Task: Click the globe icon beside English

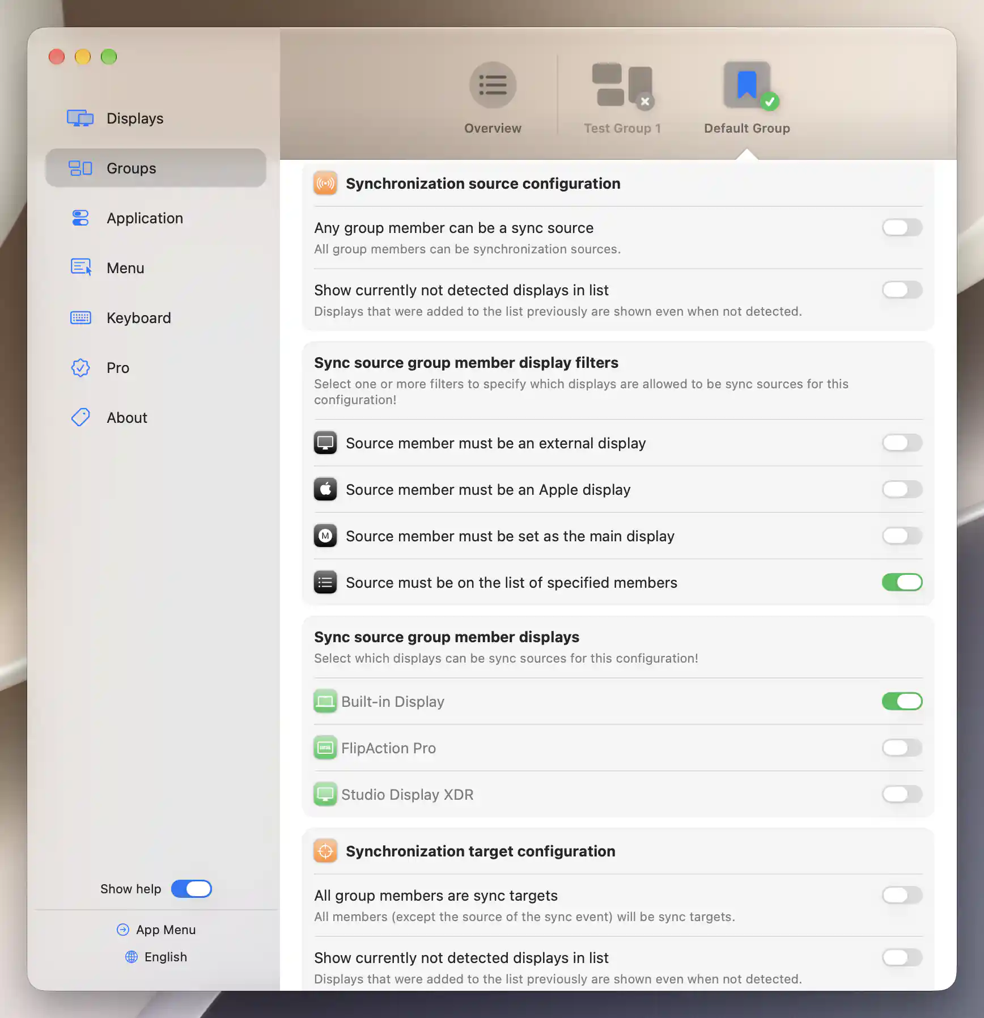Action: tap(132, 957)
